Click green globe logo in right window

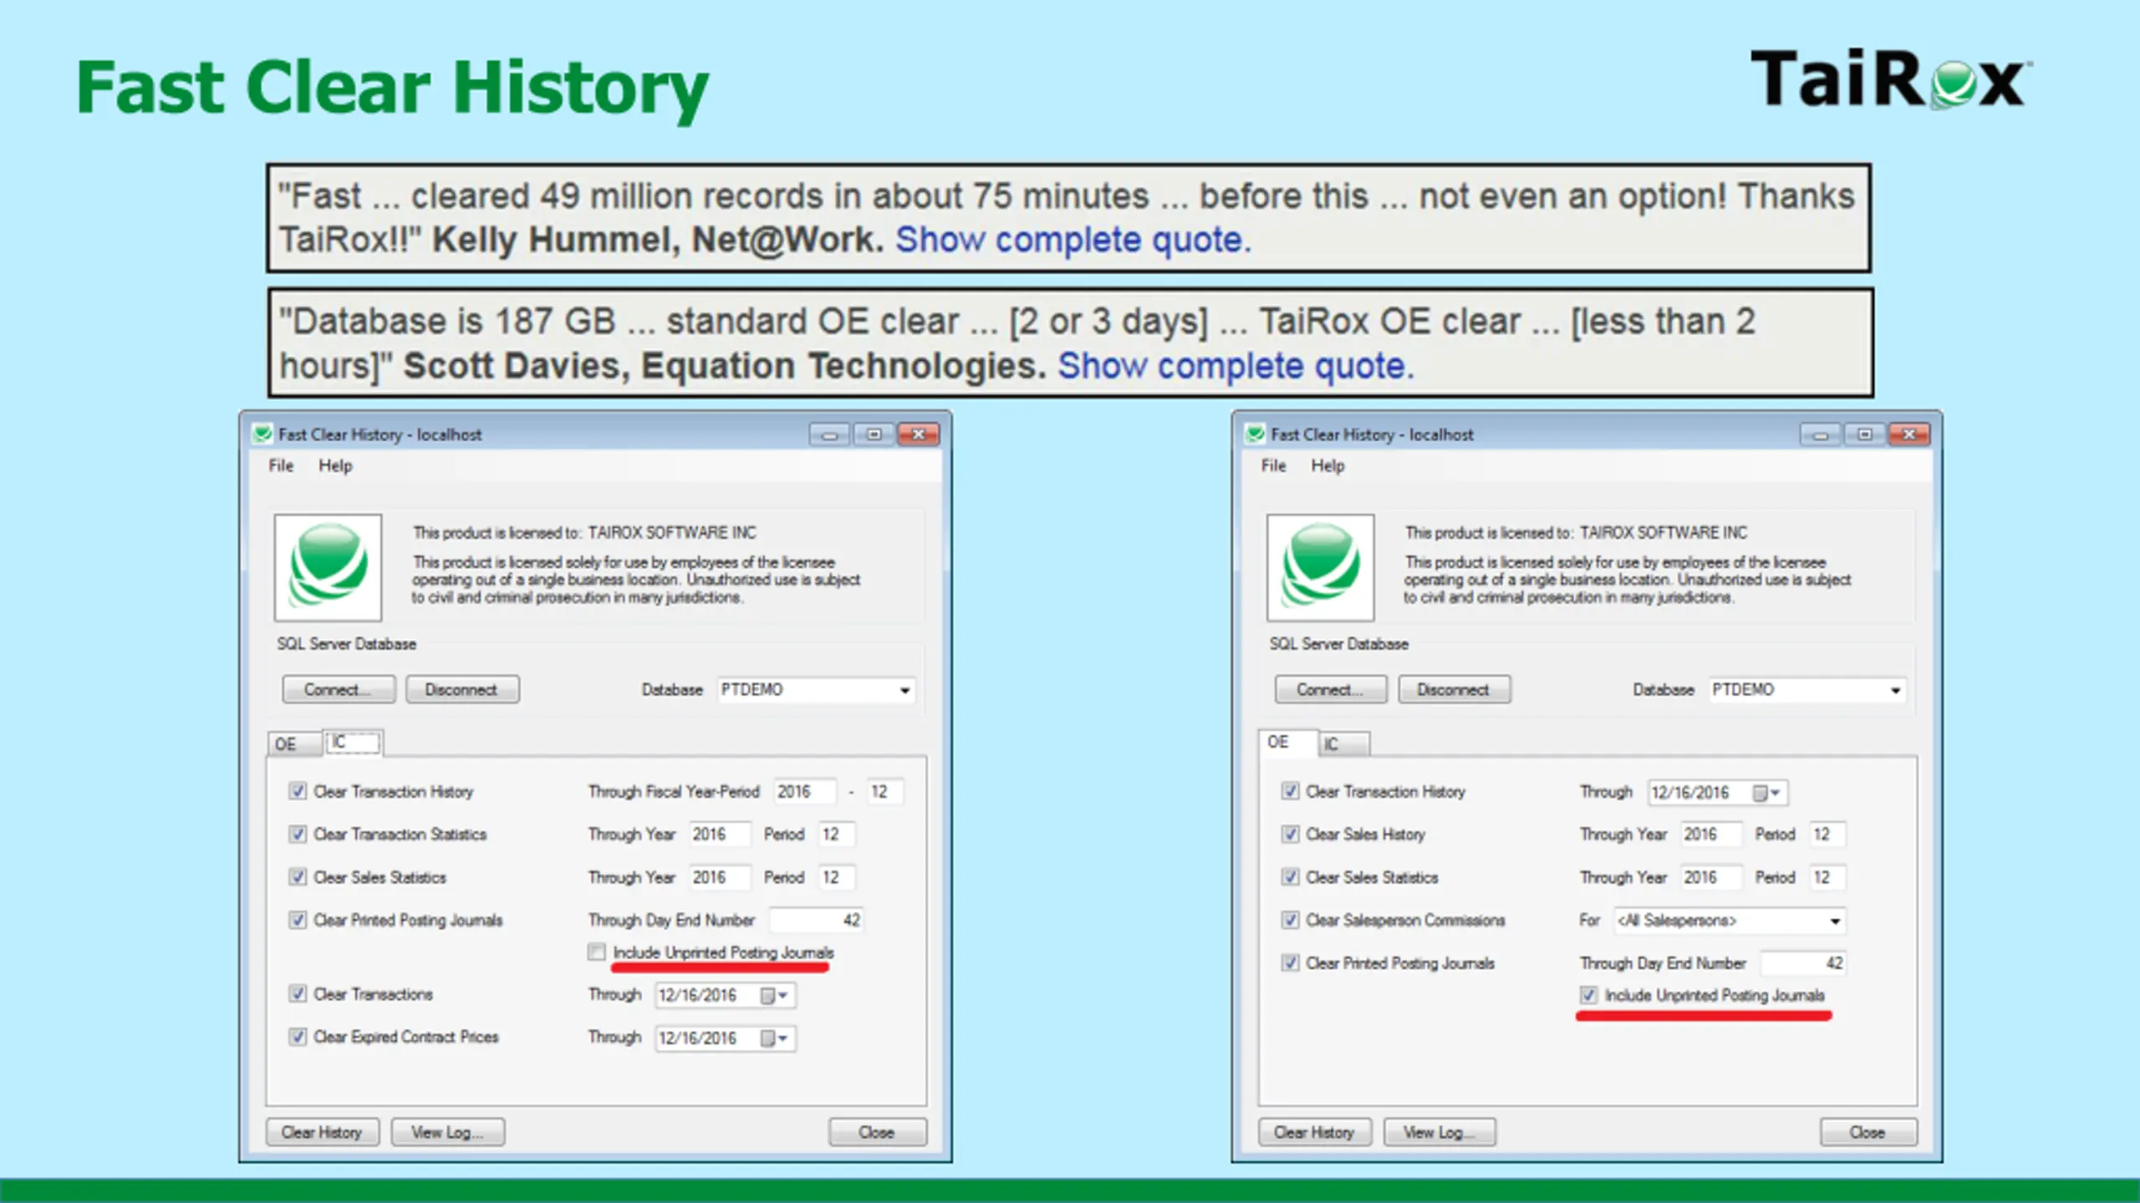click(1320, 567)
